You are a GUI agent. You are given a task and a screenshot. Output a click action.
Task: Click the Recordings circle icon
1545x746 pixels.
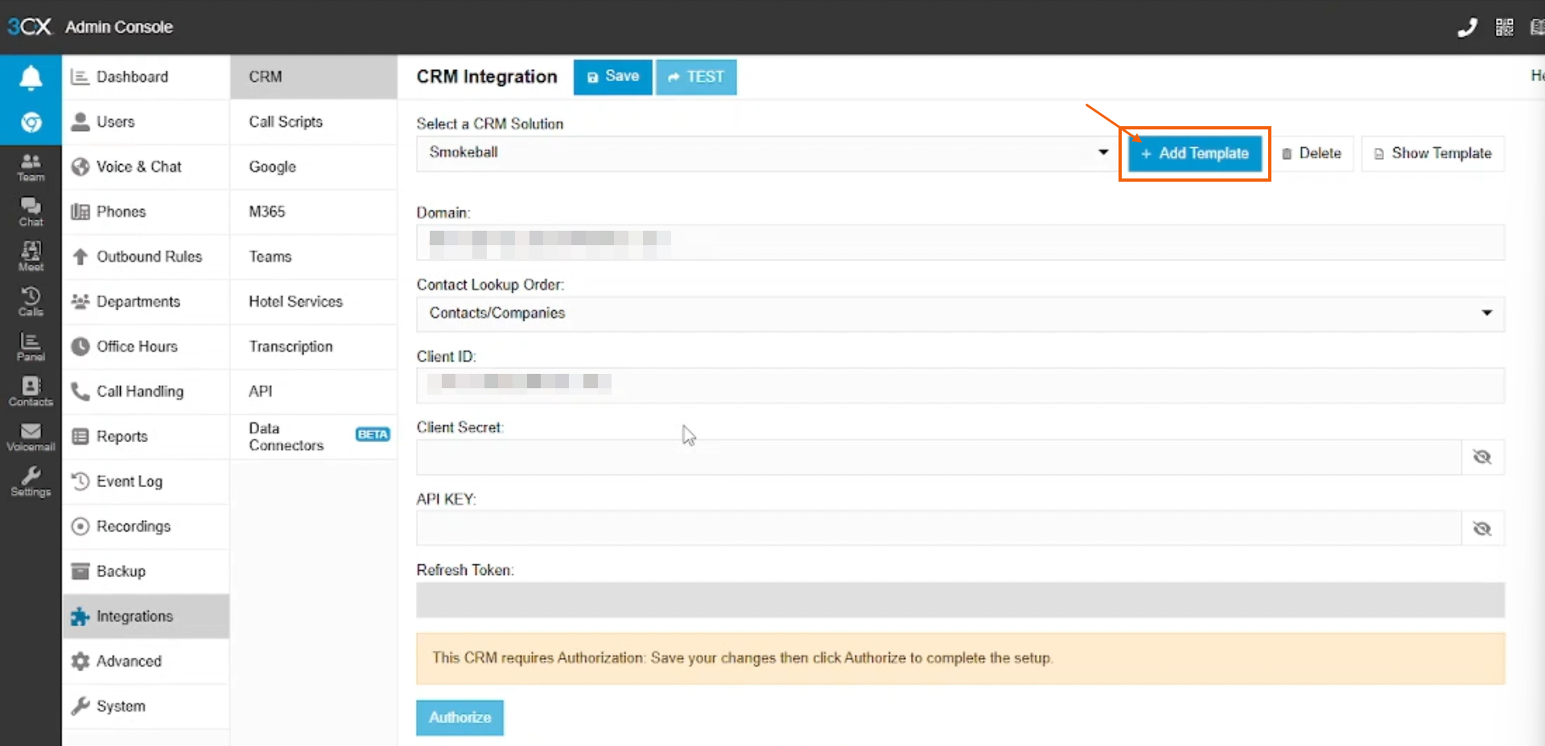(80, 527)
